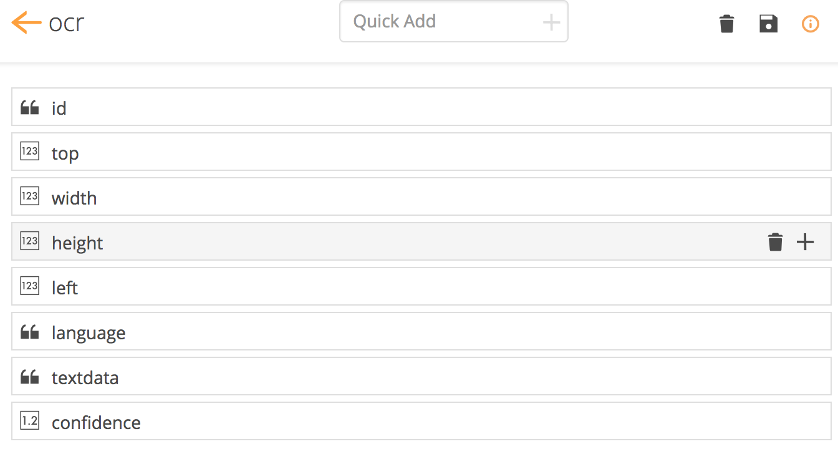Open the info panel icon
This screenshot has width=838, height=454.
[x=810, y=24]
